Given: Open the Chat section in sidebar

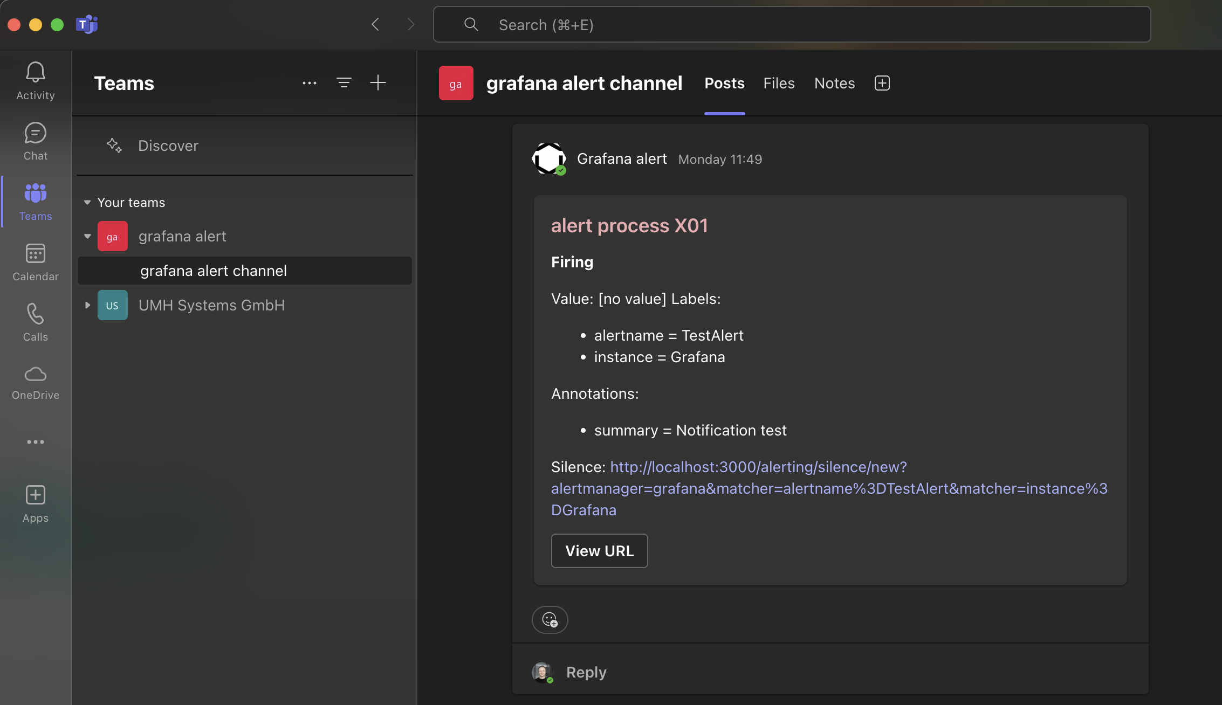Looking at the screenshot, I should pyautogui.click(x=36, y=141).
